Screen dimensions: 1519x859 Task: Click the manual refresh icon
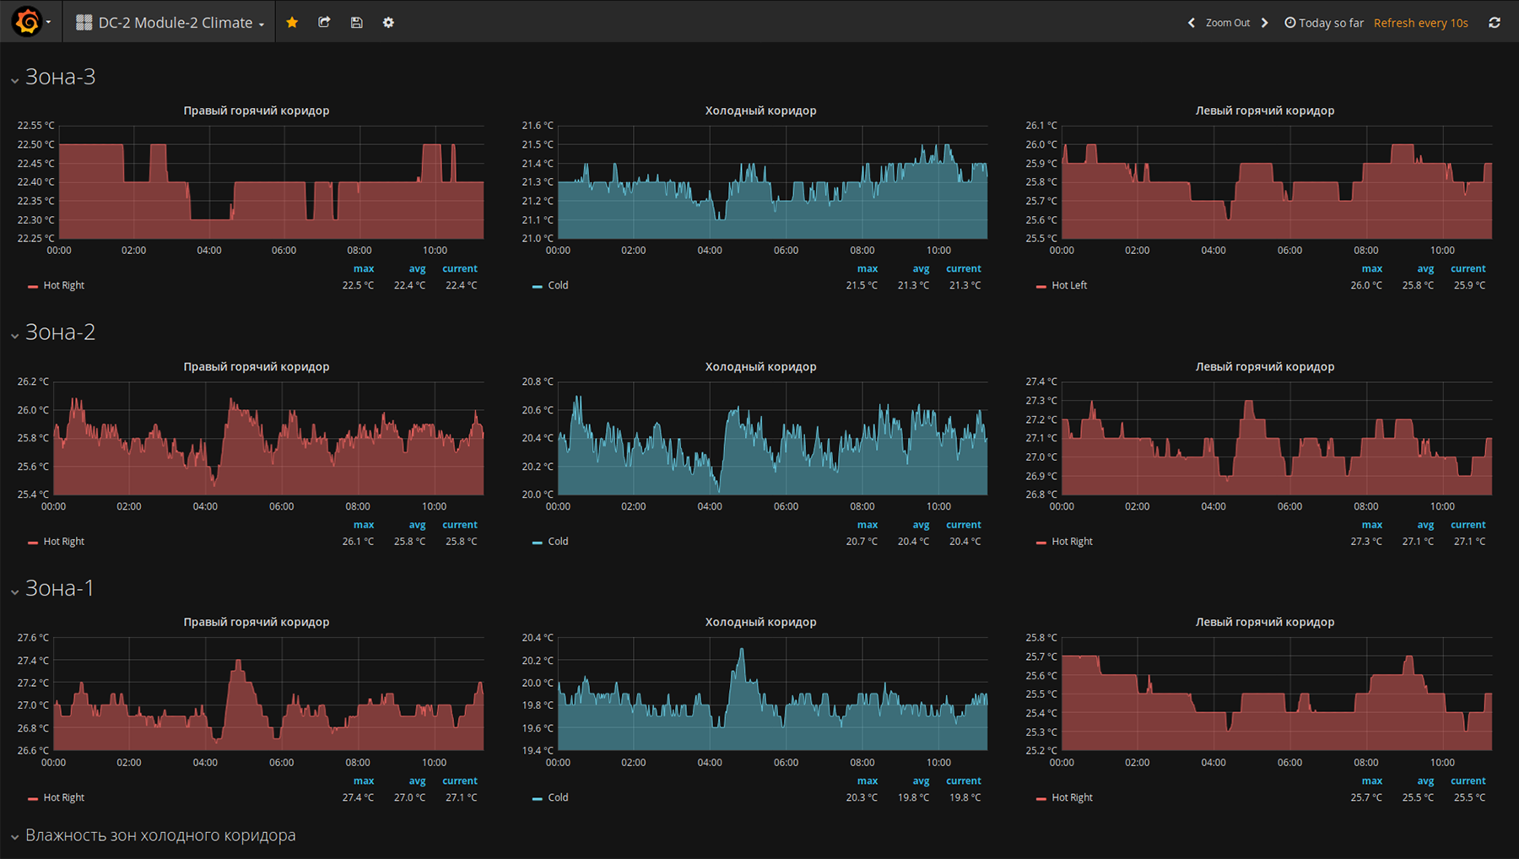1495,23
